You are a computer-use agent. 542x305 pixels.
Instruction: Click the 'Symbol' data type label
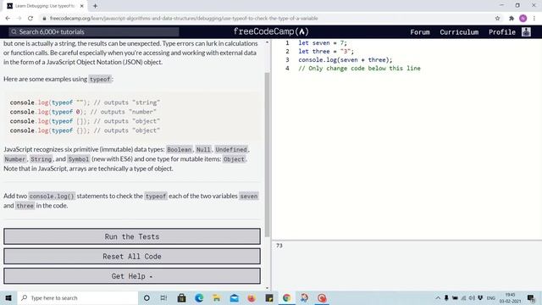point(79,159)
